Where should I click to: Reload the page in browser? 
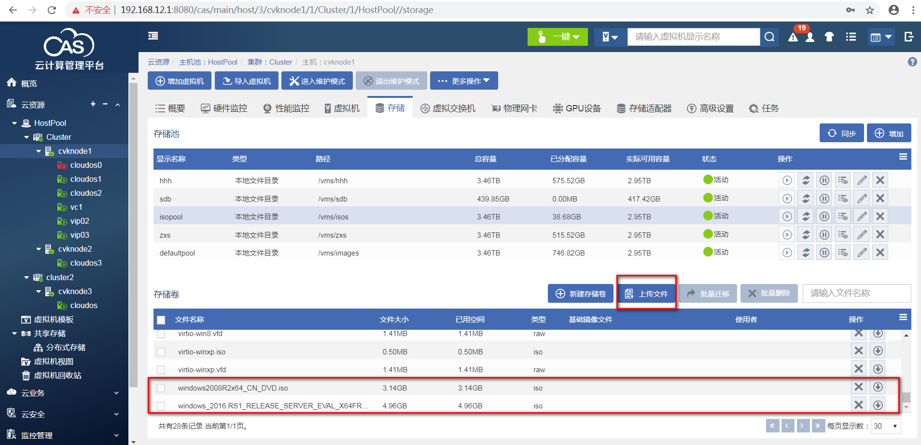[52, 10]
